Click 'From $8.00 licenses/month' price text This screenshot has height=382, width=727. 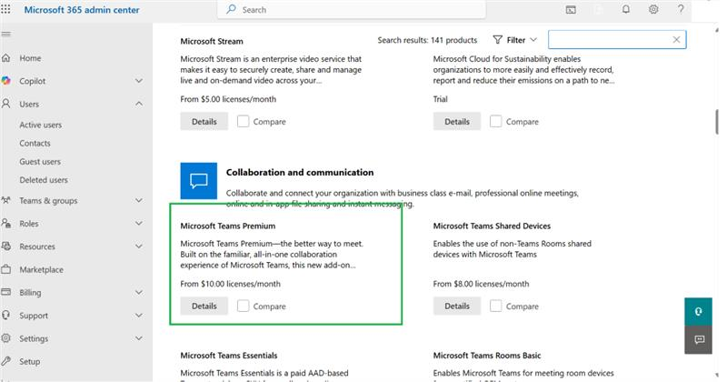[x=481, y=284]
